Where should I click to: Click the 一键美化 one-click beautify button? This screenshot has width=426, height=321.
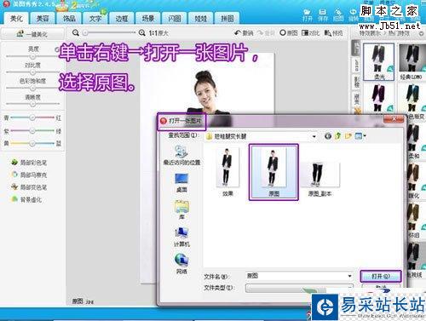coord(32,34)
